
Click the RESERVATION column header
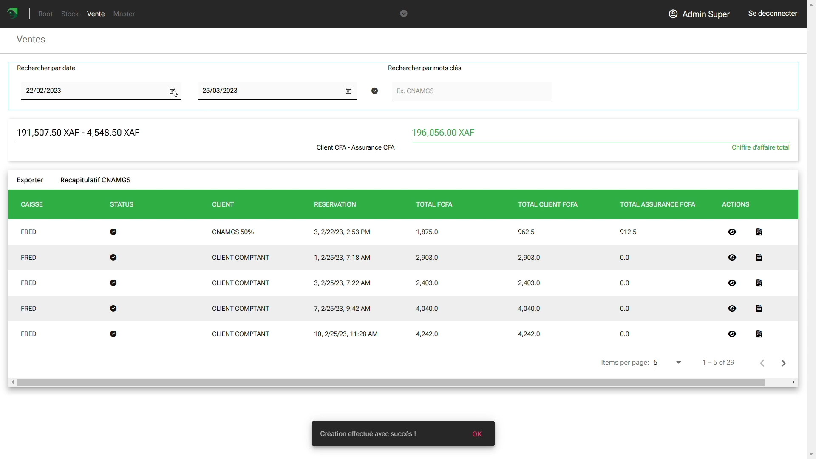click(x=335, y=204)
